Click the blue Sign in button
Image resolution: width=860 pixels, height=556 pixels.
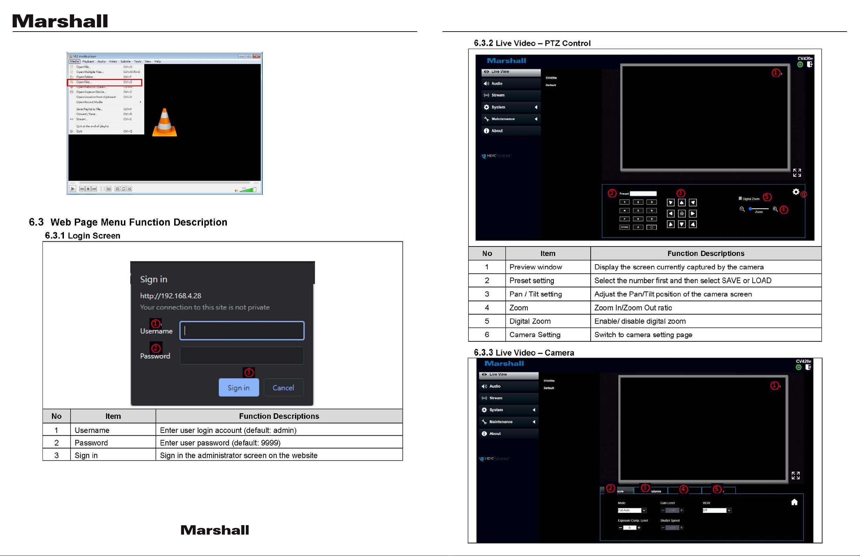[238, 388]
